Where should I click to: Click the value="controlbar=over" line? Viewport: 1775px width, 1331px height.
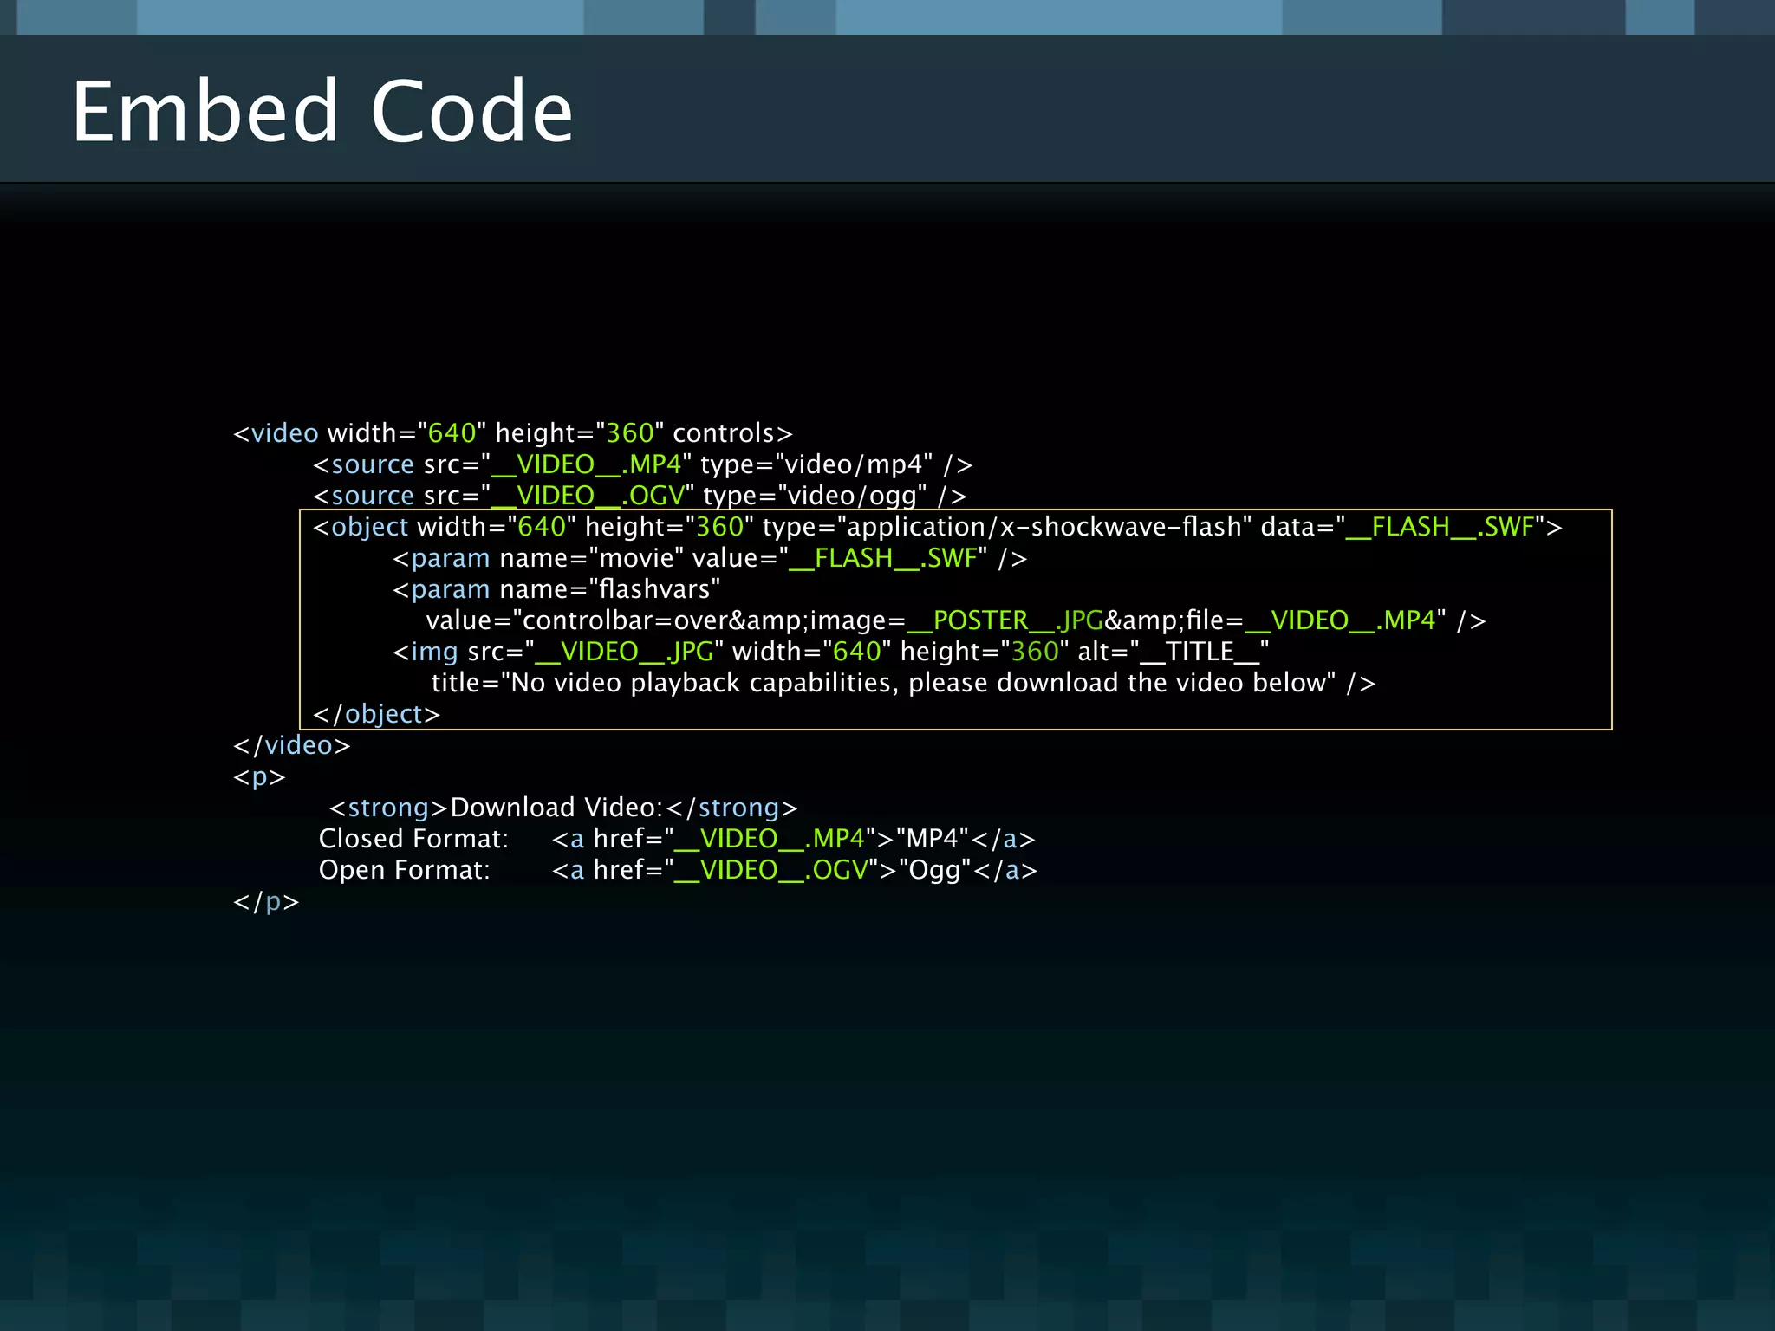pyautogui.click(x=956, y=620)
